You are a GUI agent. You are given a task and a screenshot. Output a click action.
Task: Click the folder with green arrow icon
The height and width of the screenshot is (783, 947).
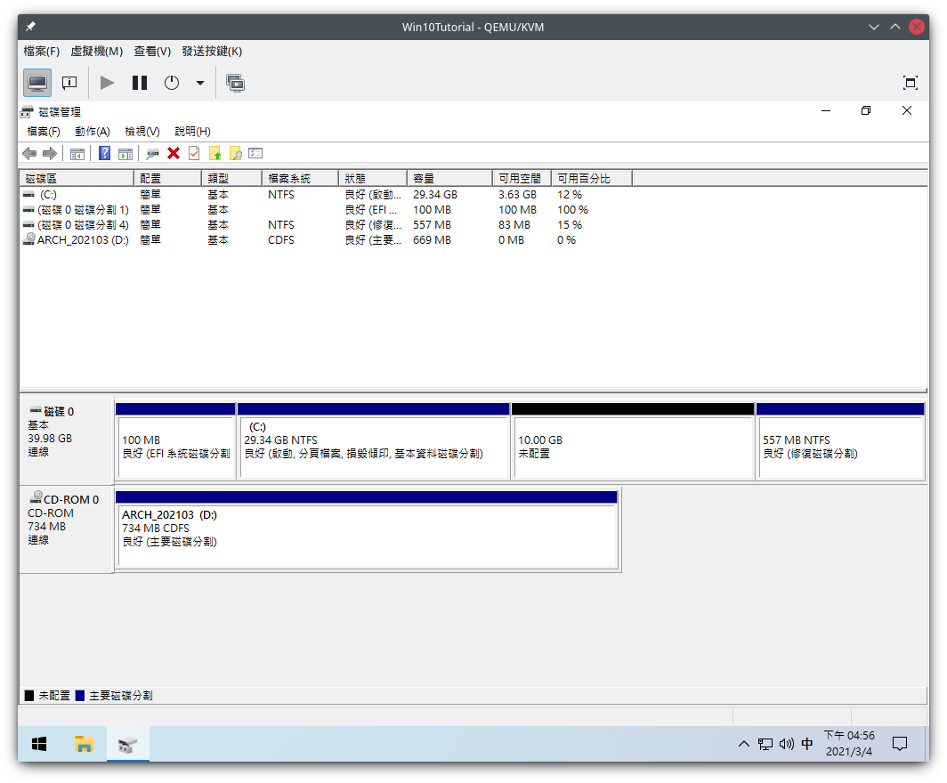point(214,153)
